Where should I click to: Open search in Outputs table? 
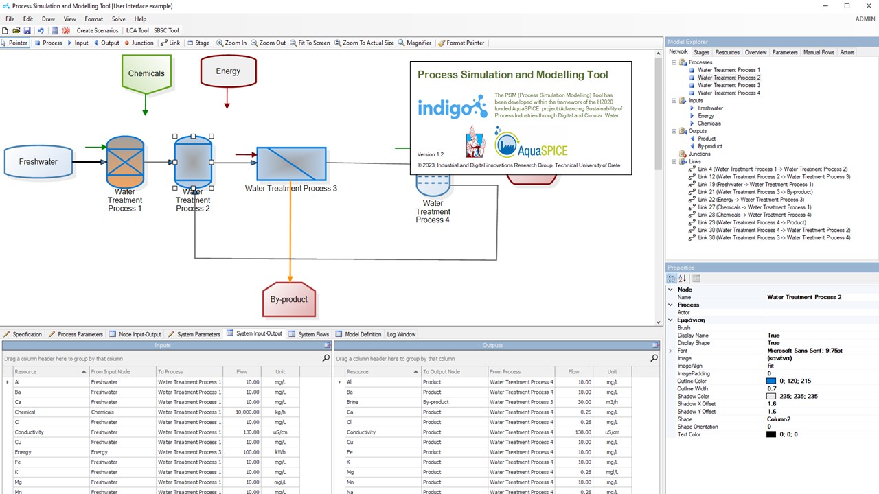click(654, 358)
